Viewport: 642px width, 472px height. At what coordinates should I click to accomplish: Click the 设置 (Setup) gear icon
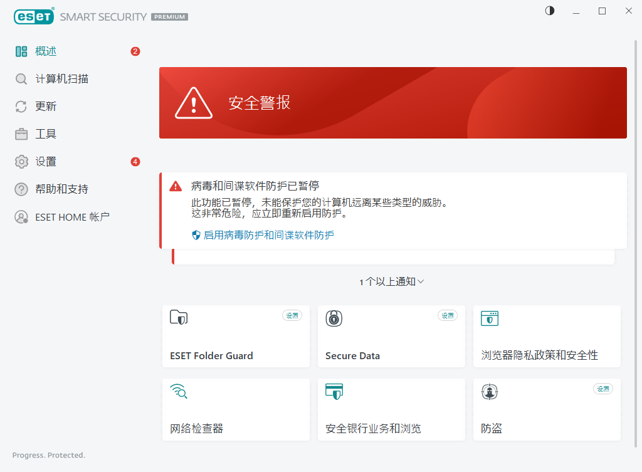pos(21,161)
